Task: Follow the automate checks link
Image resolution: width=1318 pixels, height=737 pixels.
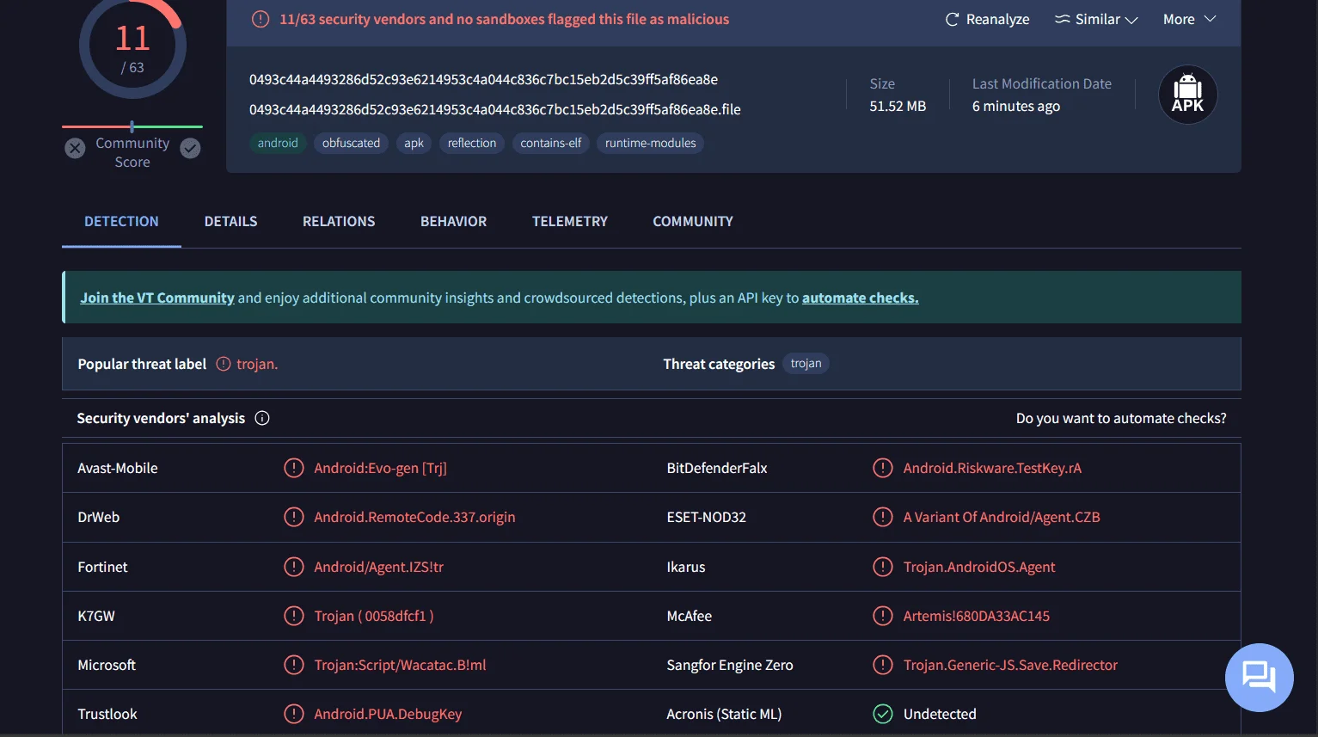Action: coord(860,298)
